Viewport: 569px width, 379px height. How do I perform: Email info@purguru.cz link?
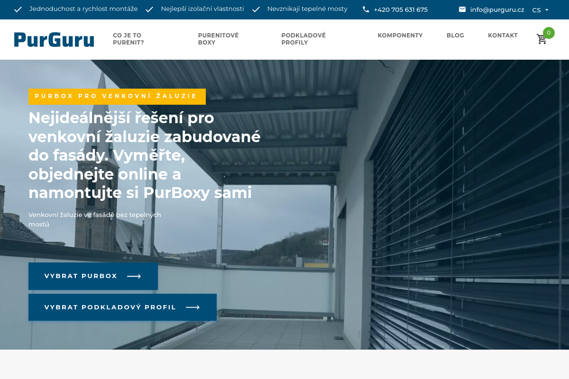coord(497,9)
